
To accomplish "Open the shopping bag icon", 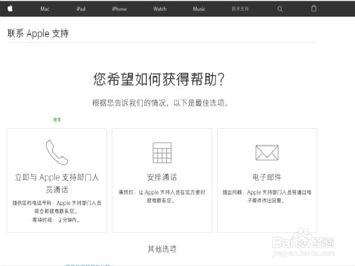I will tap(314, 8).
